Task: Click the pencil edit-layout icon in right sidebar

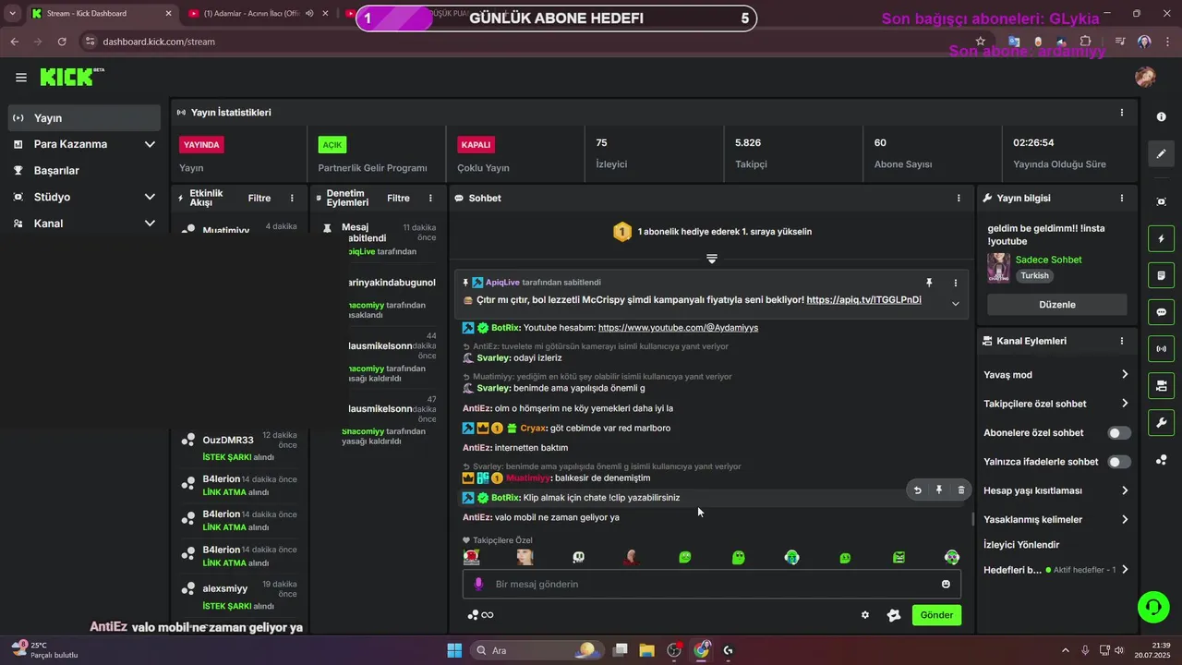Action: (1161, 153)
